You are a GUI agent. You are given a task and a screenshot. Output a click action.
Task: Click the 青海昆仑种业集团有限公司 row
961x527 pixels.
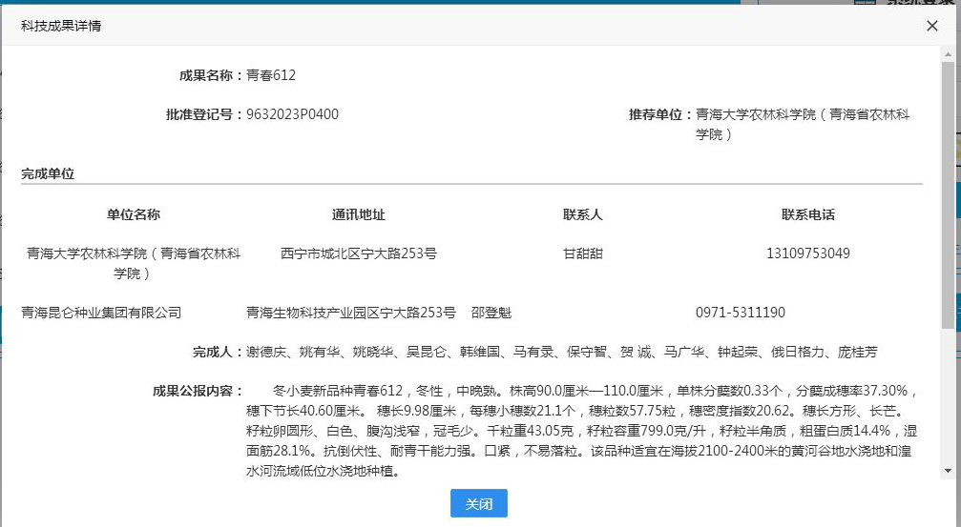(x=101, y=313)
